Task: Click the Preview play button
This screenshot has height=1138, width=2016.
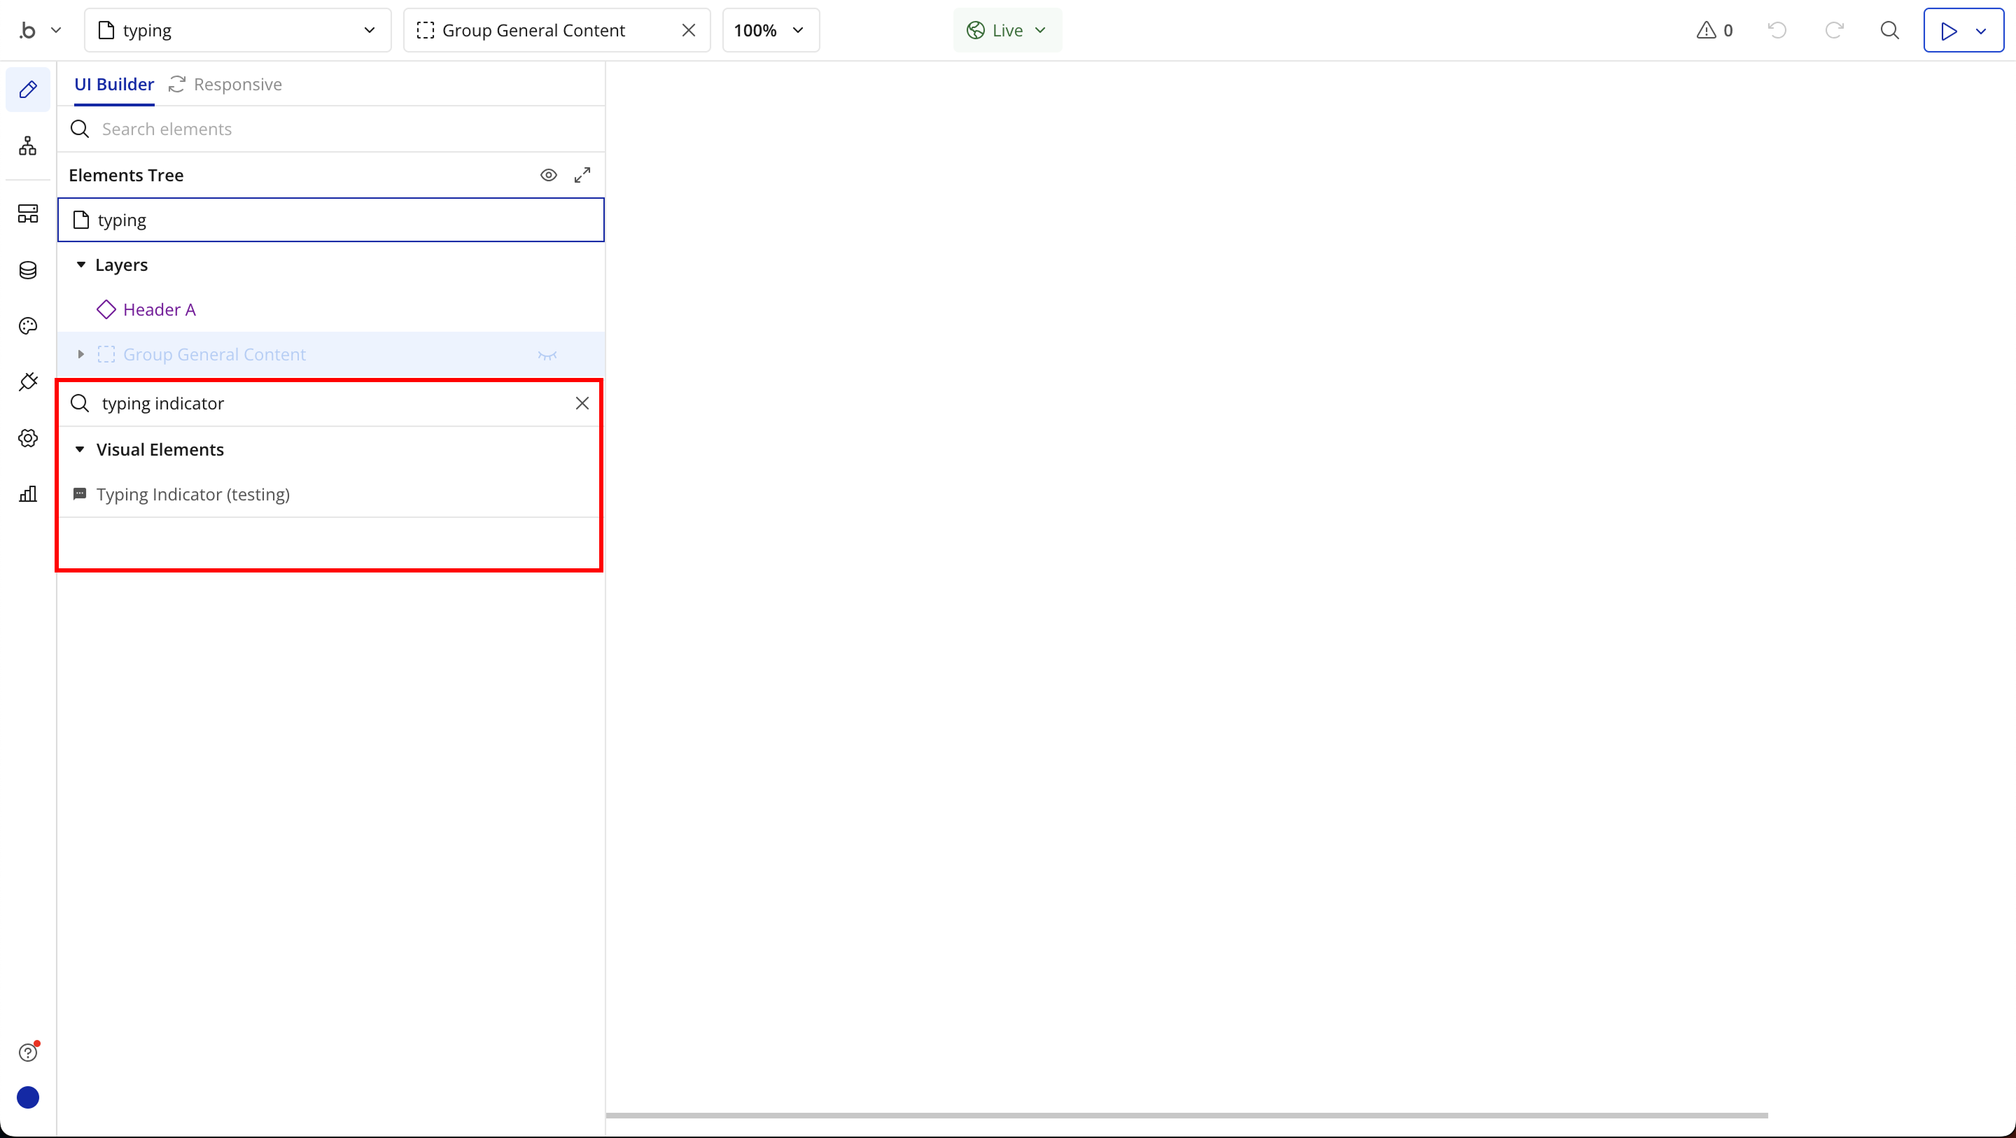Action: pos(1949,31)
